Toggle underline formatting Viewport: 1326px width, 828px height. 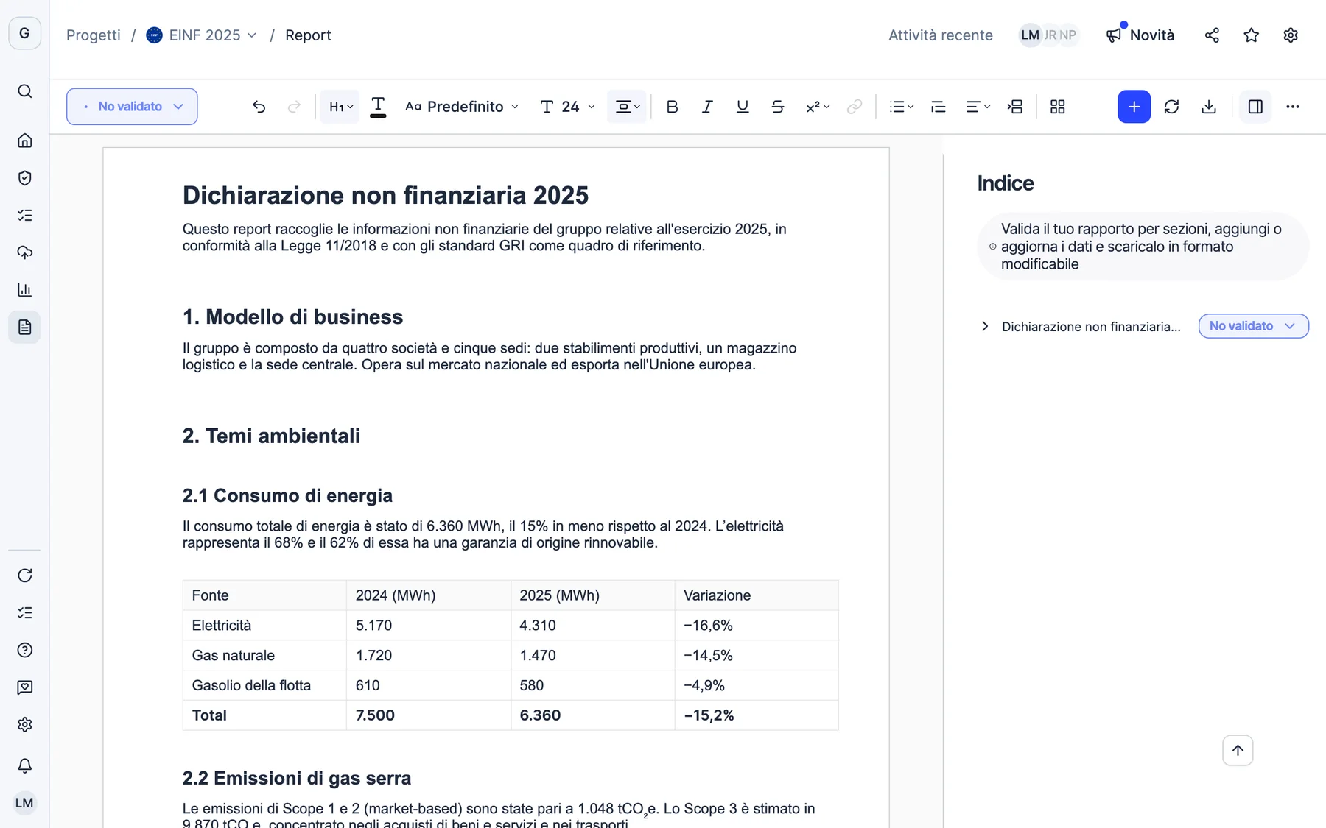point(743,107)
